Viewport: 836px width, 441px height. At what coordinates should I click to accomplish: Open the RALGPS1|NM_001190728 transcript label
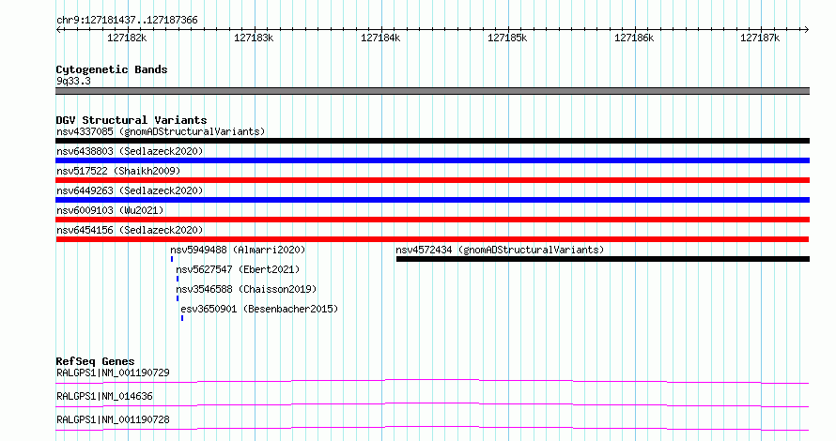[x=113, y=419]
